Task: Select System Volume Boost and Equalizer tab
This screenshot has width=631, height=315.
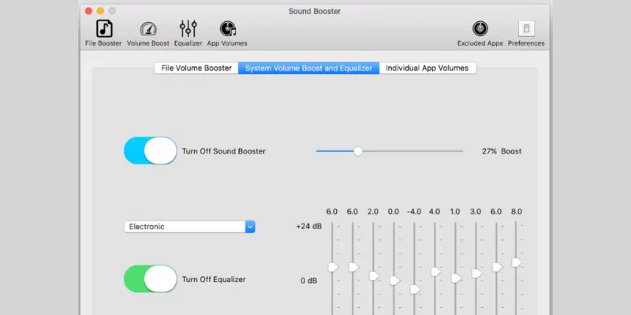Action: click(308, 69)
